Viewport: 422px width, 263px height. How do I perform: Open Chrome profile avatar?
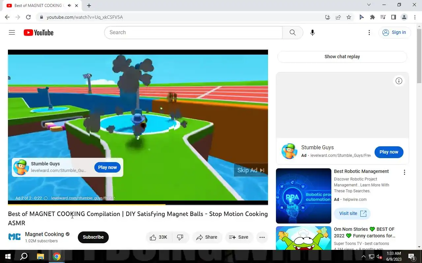coord(404,17)
